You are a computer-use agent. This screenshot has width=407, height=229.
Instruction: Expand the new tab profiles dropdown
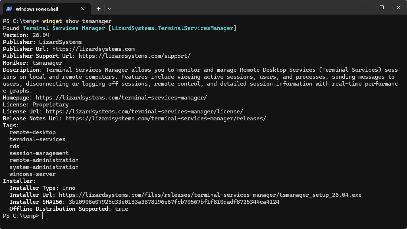[x=109, y=8]
